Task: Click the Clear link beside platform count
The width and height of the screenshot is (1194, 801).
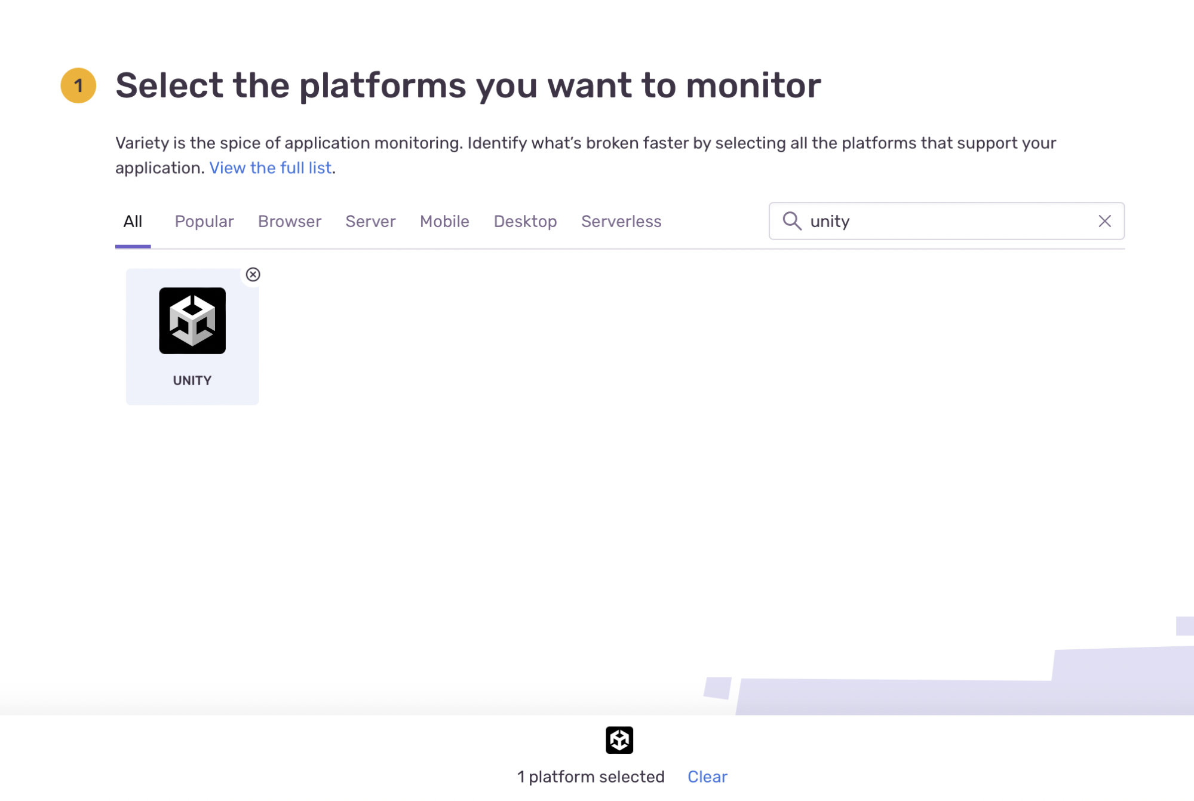Action: click(x=707, y=777)
